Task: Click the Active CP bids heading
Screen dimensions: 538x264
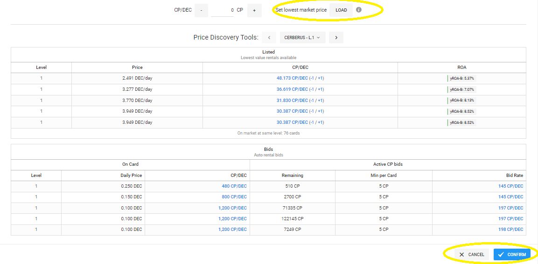Action: (388, 164)
